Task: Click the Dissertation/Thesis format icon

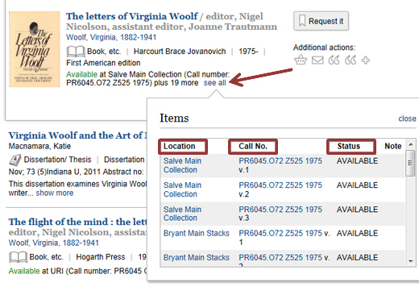Action: tap(15, 160)
